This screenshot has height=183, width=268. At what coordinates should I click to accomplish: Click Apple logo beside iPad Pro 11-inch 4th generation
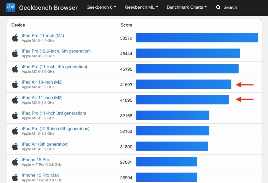click(x=15, y=69)
